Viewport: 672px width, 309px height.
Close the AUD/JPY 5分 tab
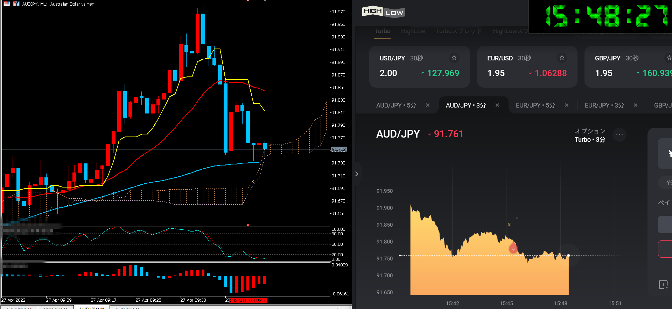pos(428,105)
